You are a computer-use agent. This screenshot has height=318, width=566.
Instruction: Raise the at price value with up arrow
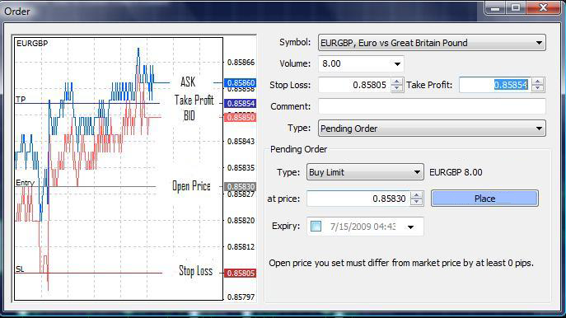(416, 195)
